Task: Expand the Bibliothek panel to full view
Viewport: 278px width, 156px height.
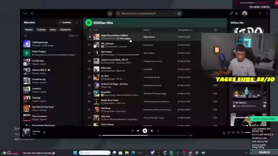Action: pos(77,23)
